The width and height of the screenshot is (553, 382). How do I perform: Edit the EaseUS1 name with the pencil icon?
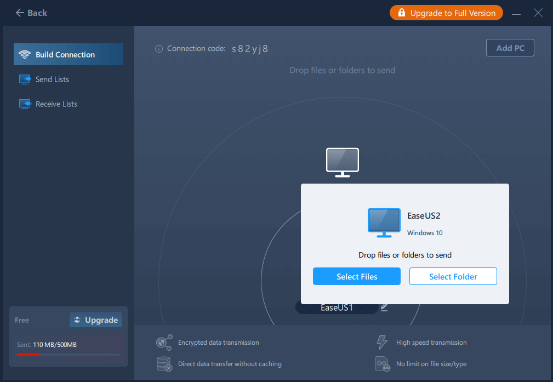(x=384, y=307)
